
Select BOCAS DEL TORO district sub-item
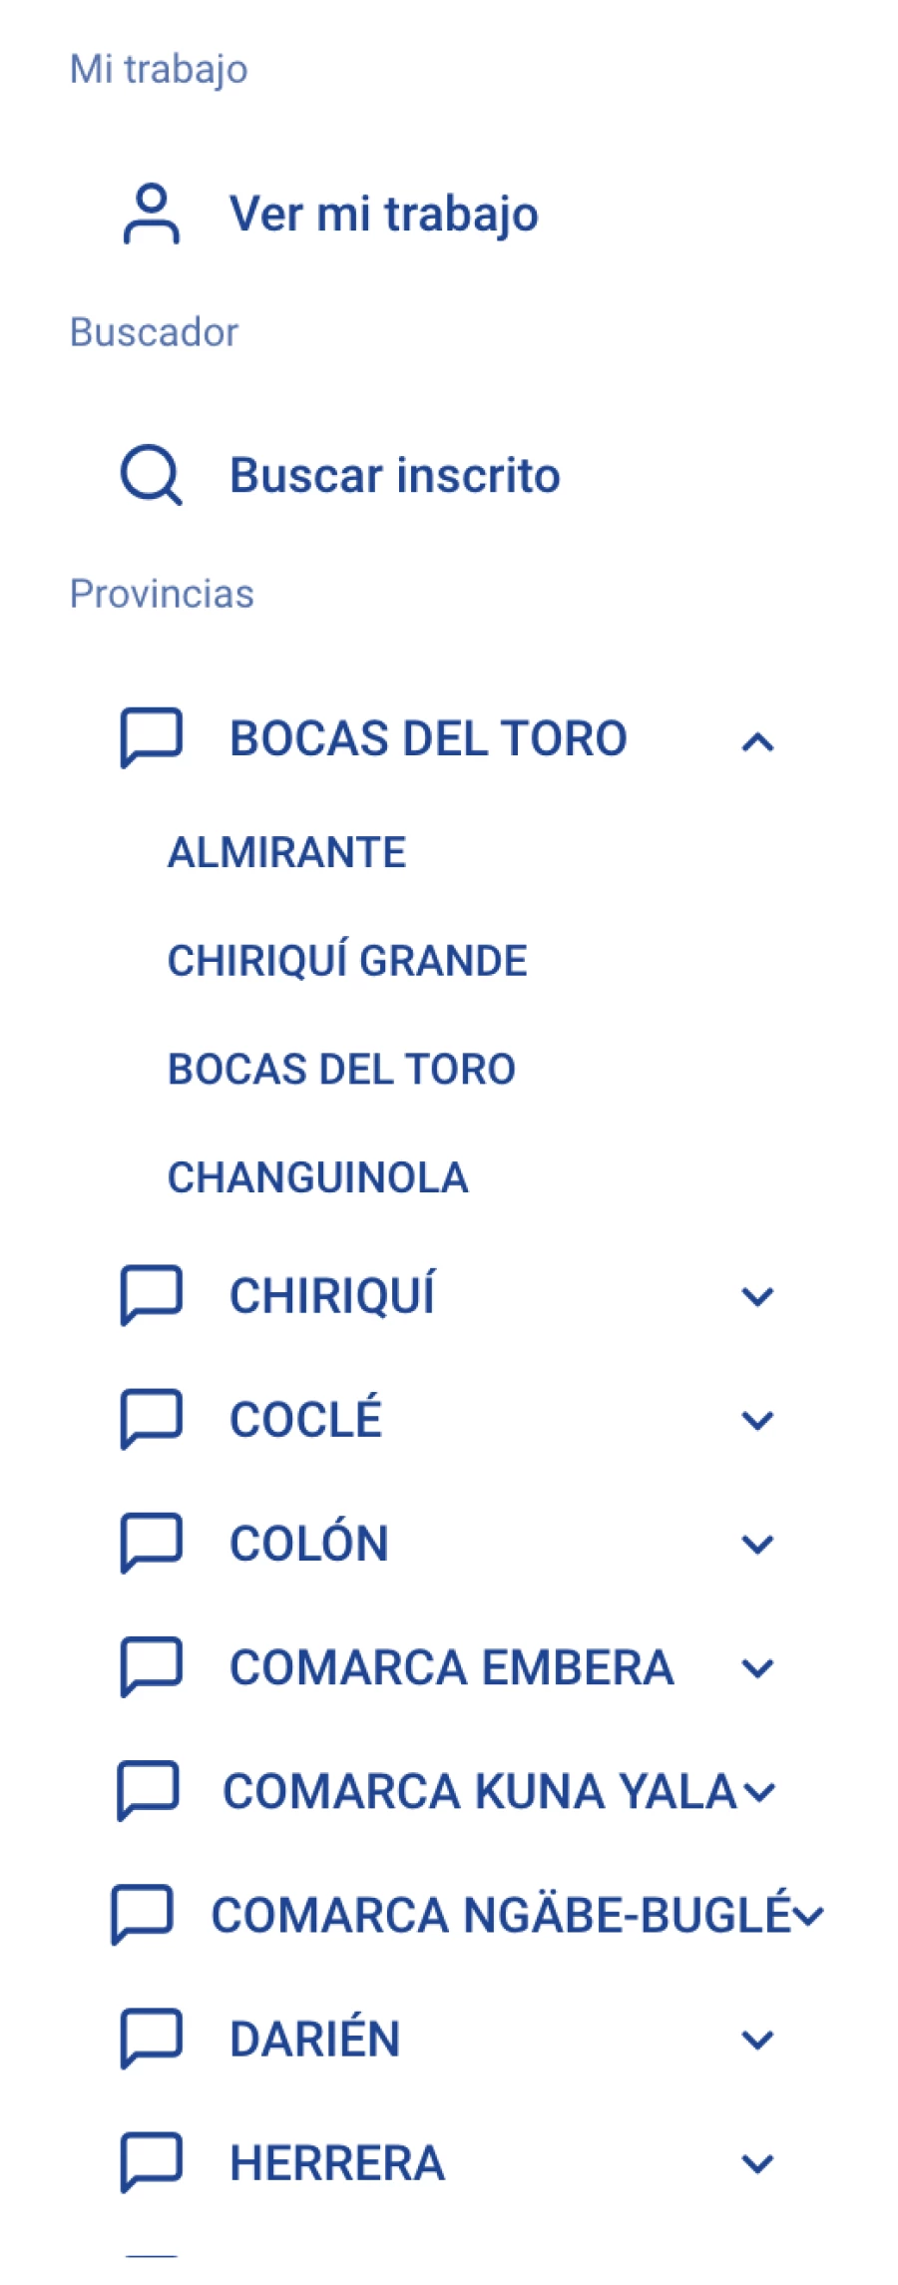[x=341, y=1070]
